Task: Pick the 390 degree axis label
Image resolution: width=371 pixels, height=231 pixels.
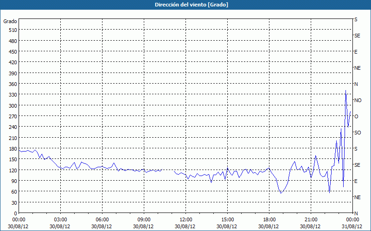Action: tap(13, 73)
